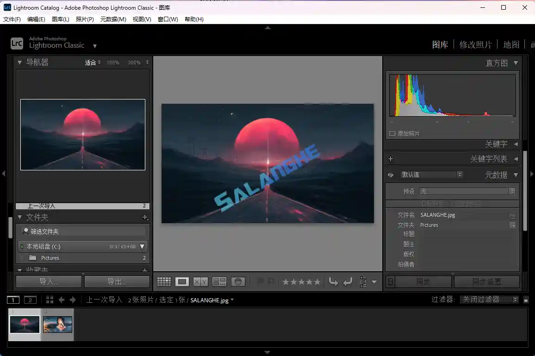Open the 默认值 metadata preset dropdown
The width and height of the screenshot is (535, 356).
coord(431,175)
